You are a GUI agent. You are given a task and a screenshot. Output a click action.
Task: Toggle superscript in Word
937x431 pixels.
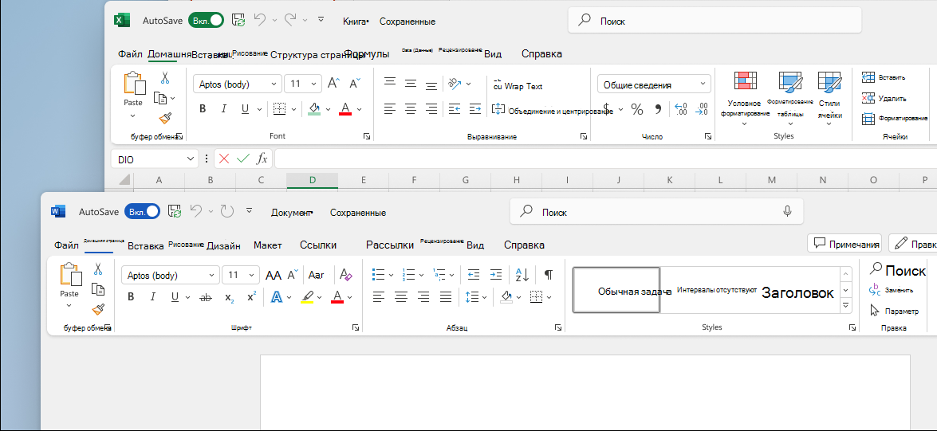[251, 296]
